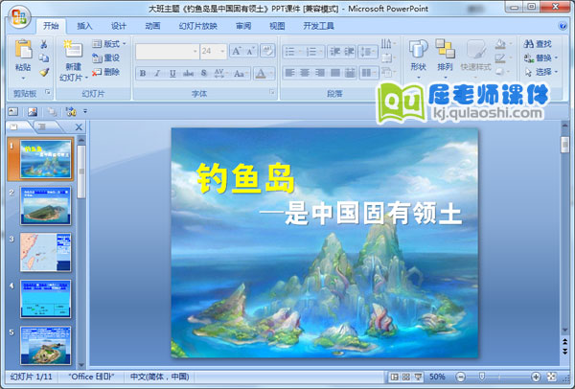Increase the font size with the larger A icon
575x389 pixels.
click(237, 52)
